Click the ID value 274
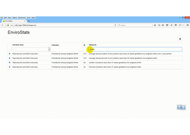Image resolution: width=190 pixels, height=135 pixels. point(85,54)
